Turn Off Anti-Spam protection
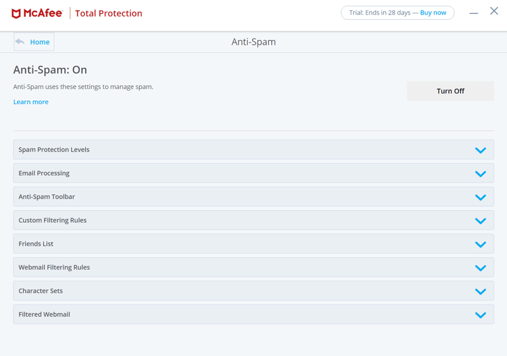This screenshot has width=507, height=356. pyautogui.click(x=451, y=91)
